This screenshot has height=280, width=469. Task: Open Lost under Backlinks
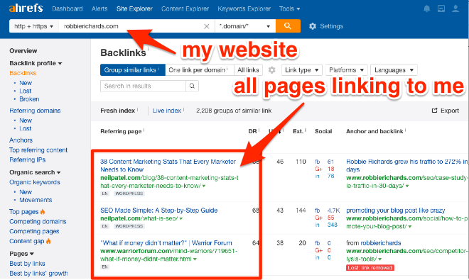(x=25, y=91)
